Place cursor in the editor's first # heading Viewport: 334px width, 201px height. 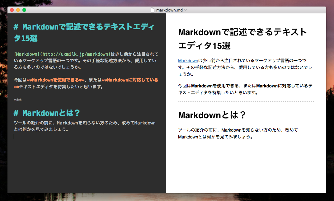click(x=84, y=27)
